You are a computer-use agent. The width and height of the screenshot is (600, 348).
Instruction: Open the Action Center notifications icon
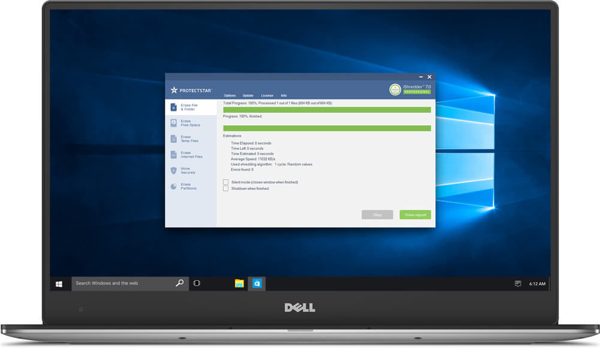tap(518, 284)
